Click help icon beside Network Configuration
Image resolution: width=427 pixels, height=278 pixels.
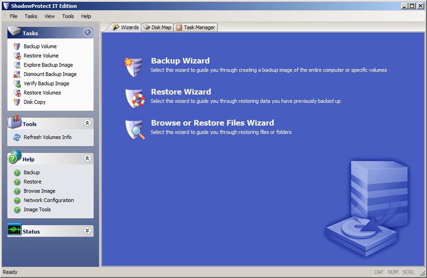tap(17, 200)
